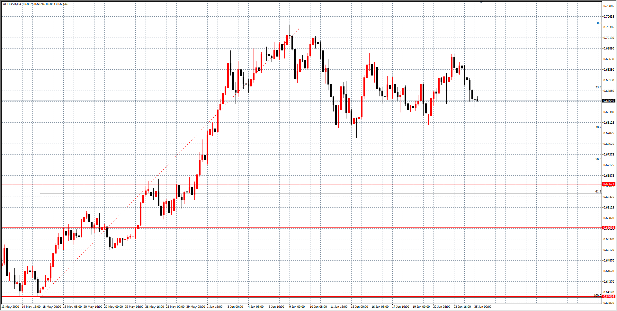Click the red 0.64016 price tag
This screenshot has height=311, width=617.
(x=609, y=297)
